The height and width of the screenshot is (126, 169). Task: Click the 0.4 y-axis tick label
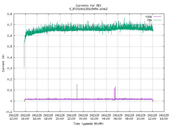[10, 57]
